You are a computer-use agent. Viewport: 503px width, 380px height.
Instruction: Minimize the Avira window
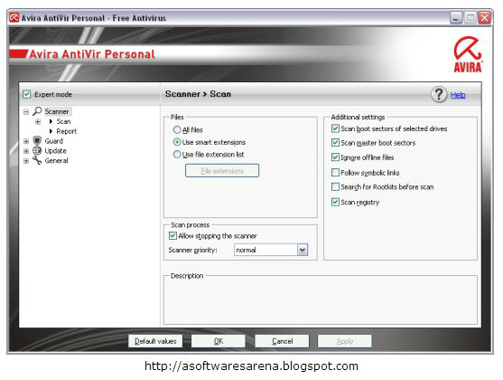456,18
